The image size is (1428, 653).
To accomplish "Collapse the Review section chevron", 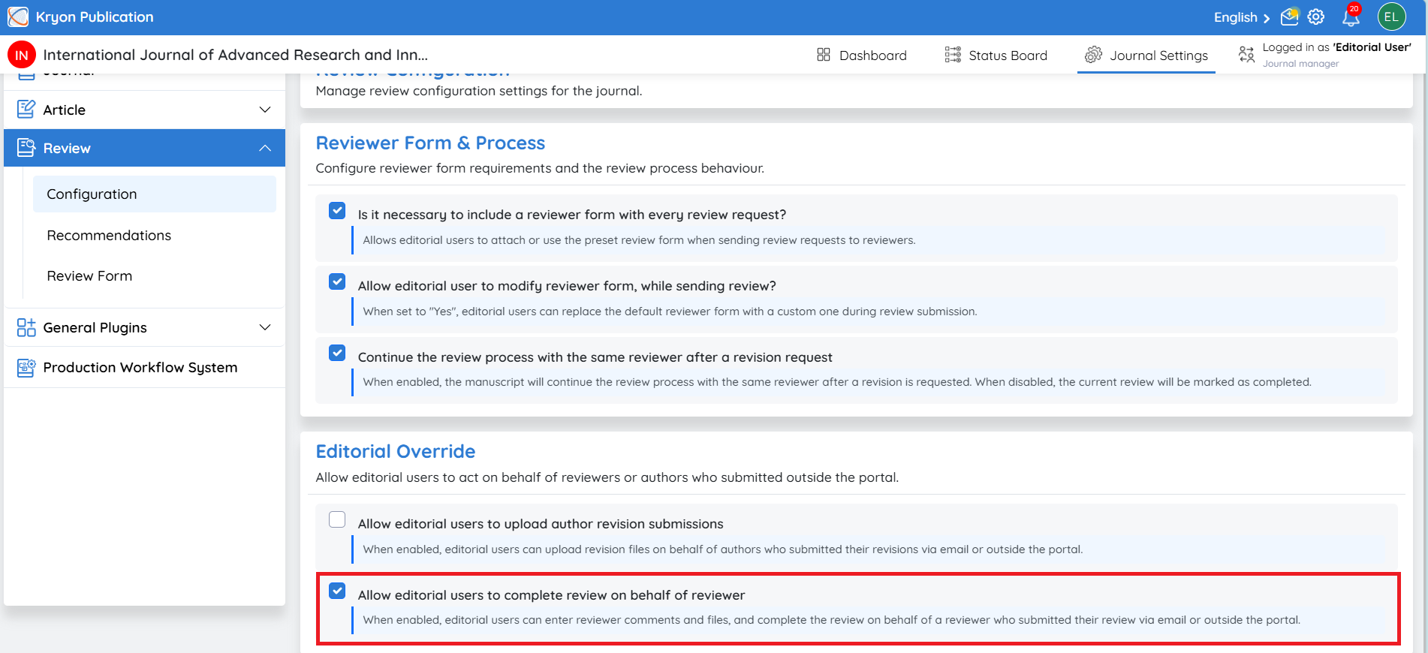I will tap(265, 148).
